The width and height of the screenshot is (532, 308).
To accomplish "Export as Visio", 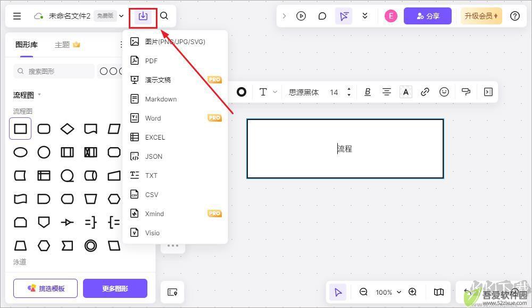I will coord(174,233).
